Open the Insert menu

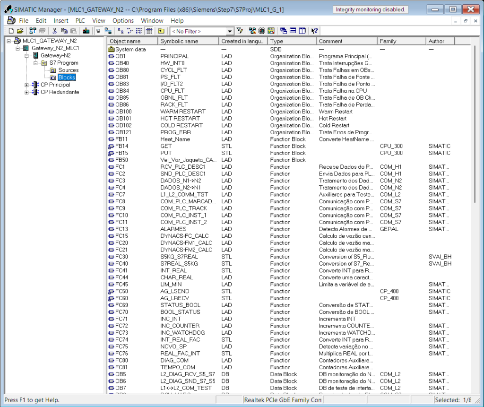[61, 21]
